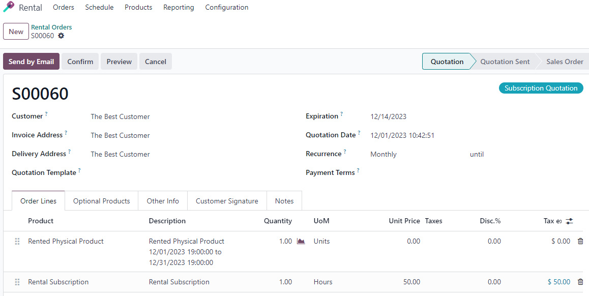Show help tooltip next to Customer label
This screenshot has height=296, width=589.
coord(46,113)
